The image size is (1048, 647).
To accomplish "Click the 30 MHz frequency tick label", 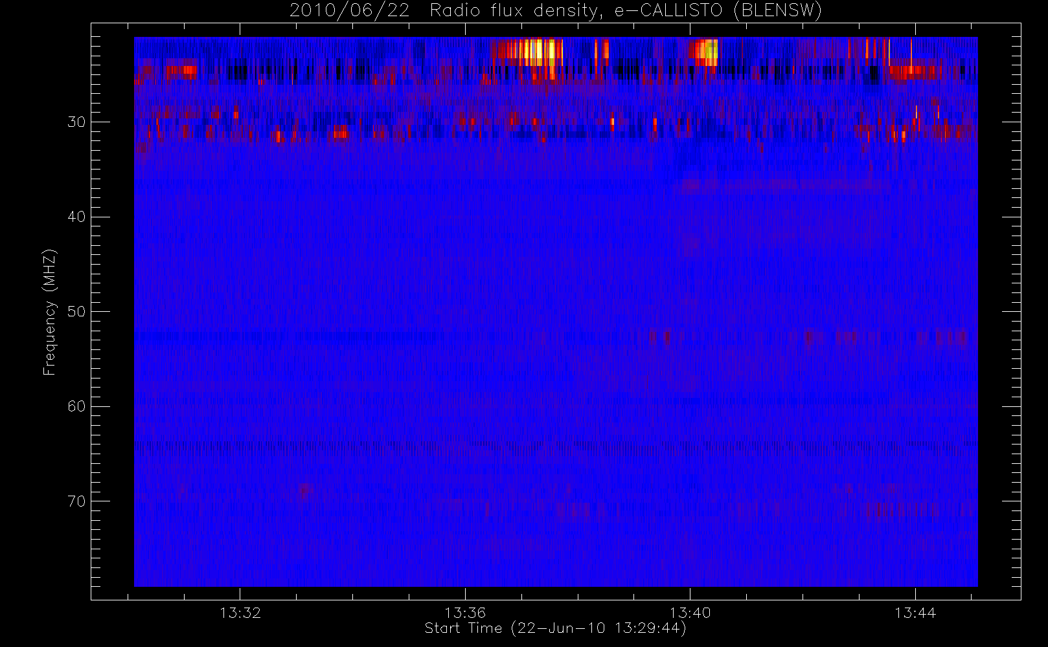I will tap(76, 122).
